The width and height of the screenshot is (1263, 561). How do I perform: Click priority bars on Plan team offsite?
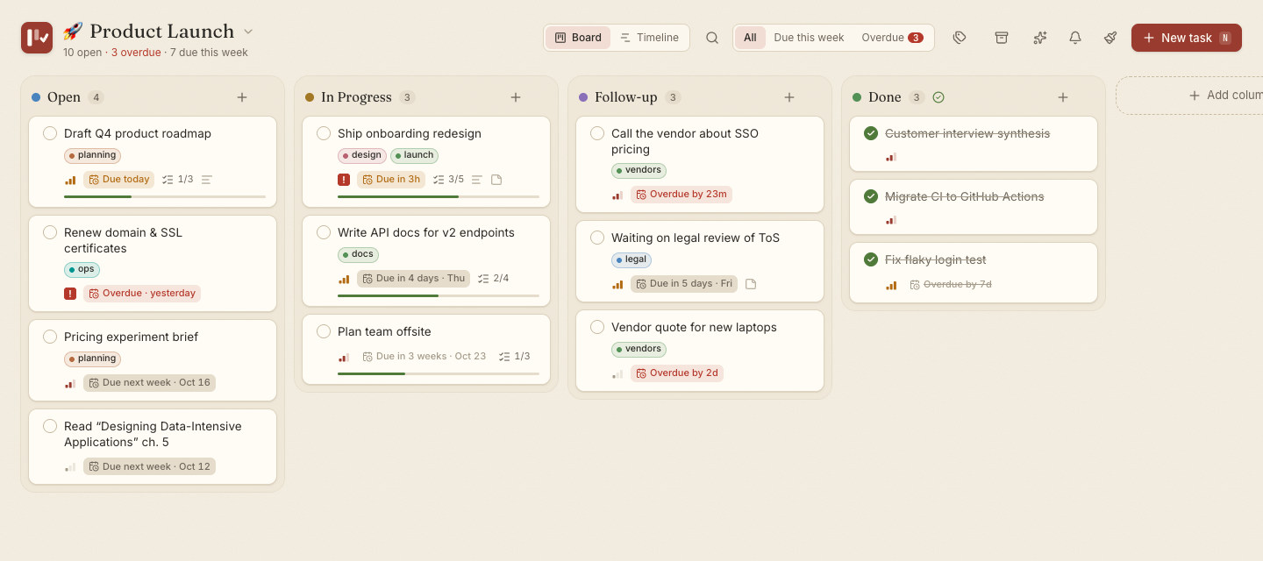click(x=344, y=357)
